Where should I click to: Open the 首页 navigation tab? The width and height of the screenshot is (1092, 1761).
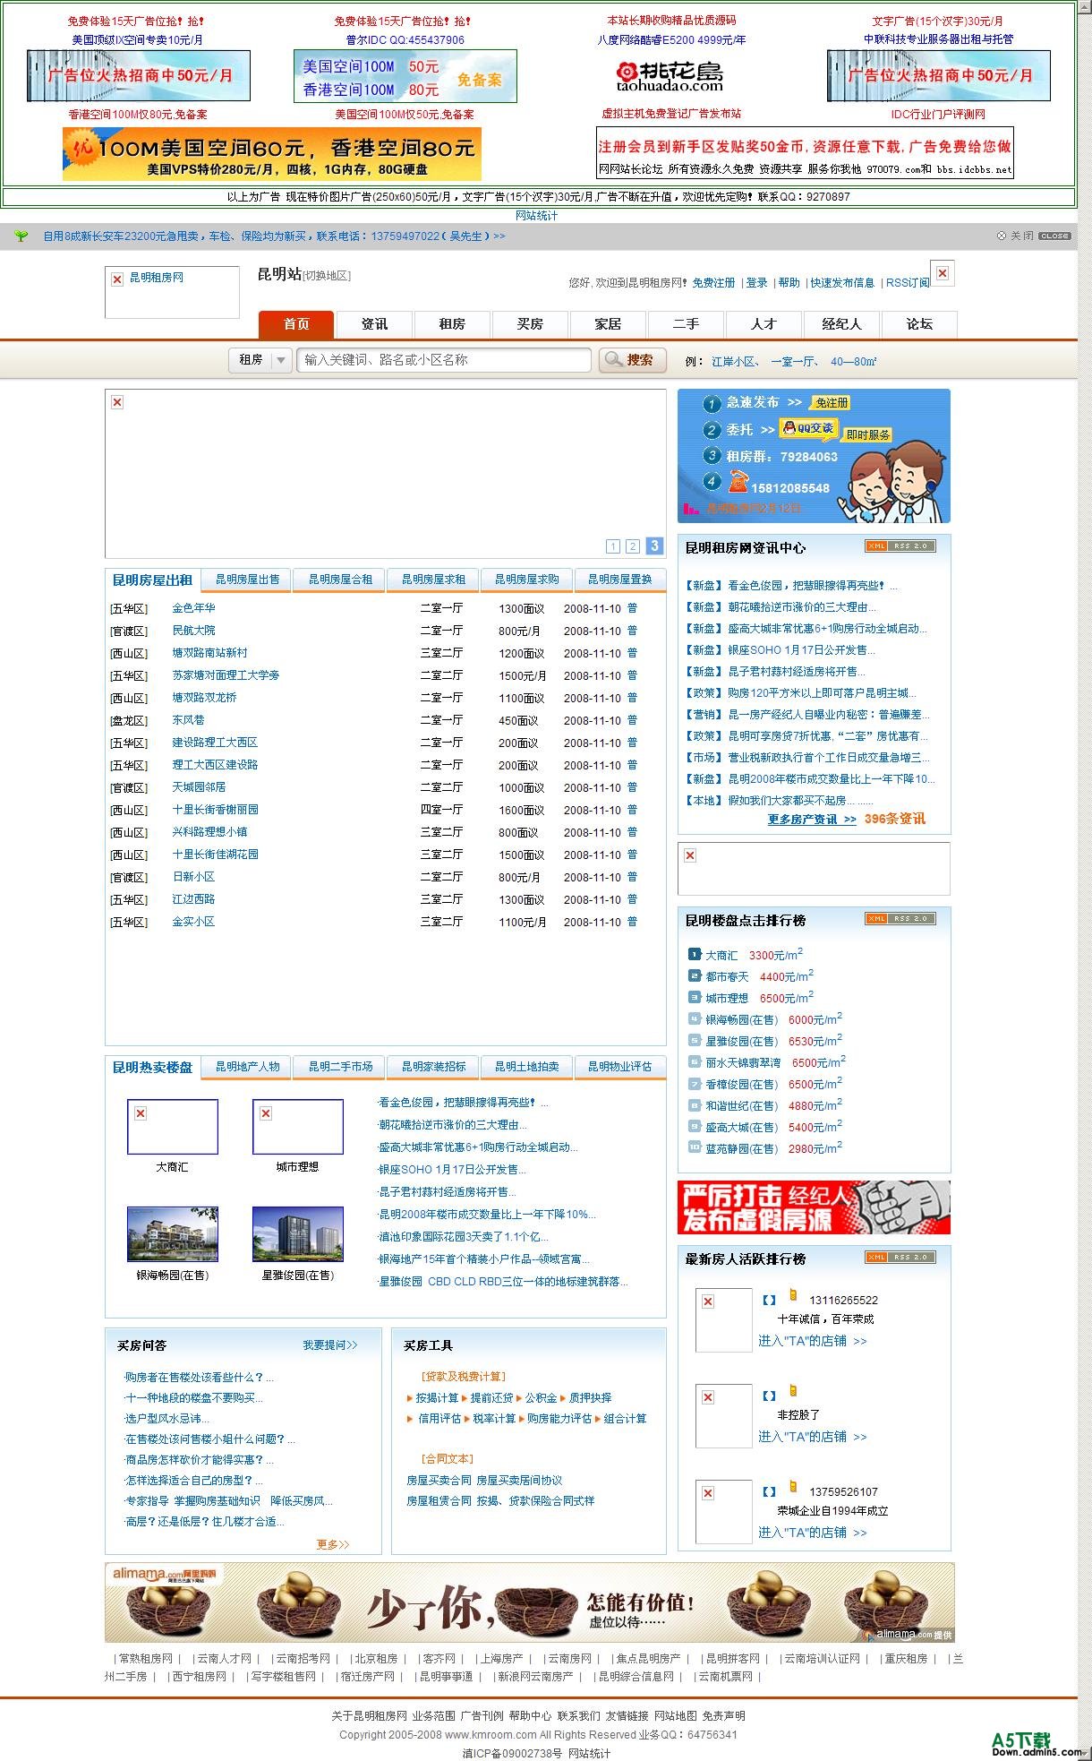(x=296, y=324)
